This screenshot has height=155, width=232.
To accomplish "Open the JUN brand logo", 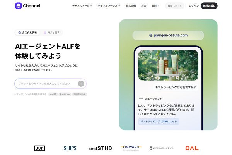I will pos(39,148).
